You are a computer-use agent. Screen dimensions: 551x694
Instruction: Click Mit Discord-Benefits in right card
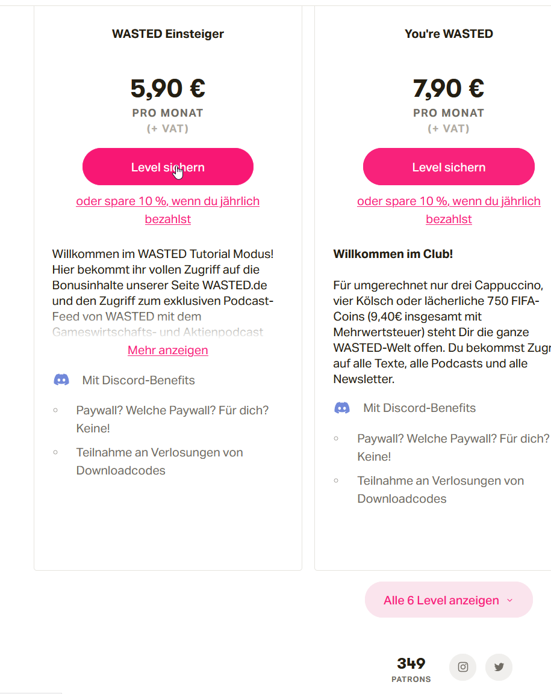tap(419, 408)
